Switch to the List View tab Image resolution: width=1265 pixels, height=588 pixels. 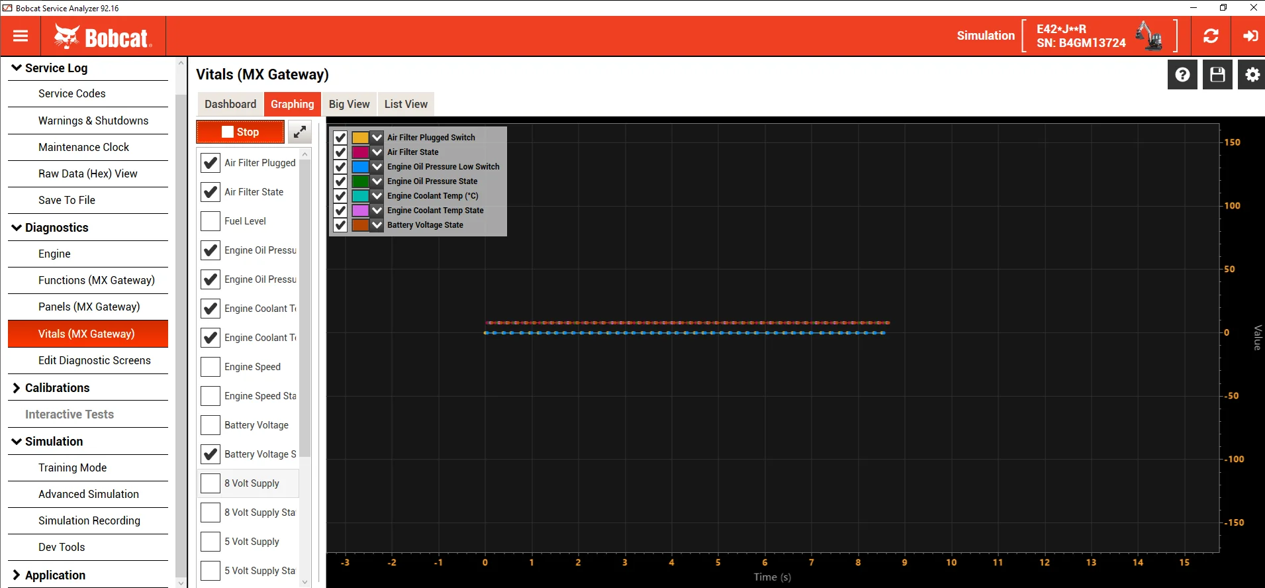[406, 104]
